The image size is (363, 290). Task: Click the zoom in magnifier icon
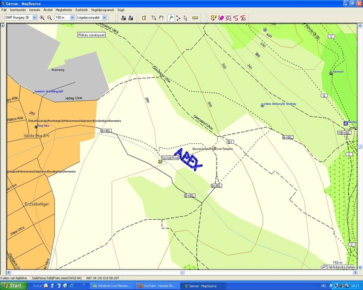42,18
